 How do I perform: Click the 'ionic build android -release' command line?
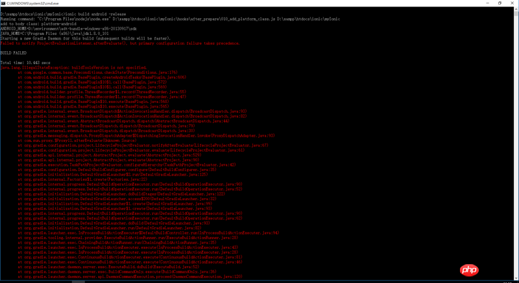pos(63,14)
